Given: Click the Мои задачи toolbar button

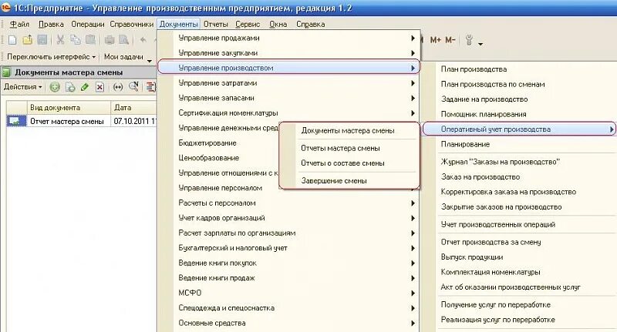Looking at the screenshot, I should 123,57.
